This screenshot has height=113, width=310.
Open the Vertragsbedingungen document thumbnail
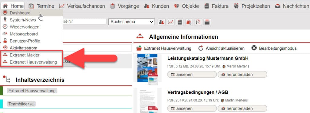pyautogui.click(x=148, y=101)
